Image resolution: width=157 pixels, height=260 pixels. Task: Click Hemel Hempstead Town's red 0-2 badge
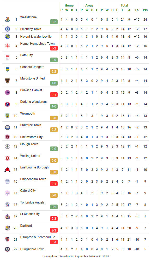(54, 48)
